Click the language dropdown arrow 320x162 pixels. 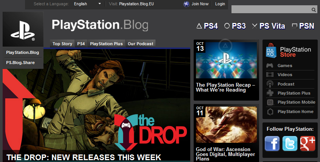tap(99, 4)
